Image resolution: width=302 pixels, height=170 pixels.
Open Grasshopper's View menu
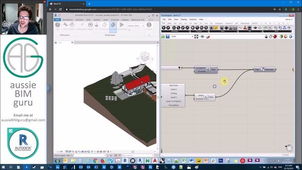tap(176, 19)
